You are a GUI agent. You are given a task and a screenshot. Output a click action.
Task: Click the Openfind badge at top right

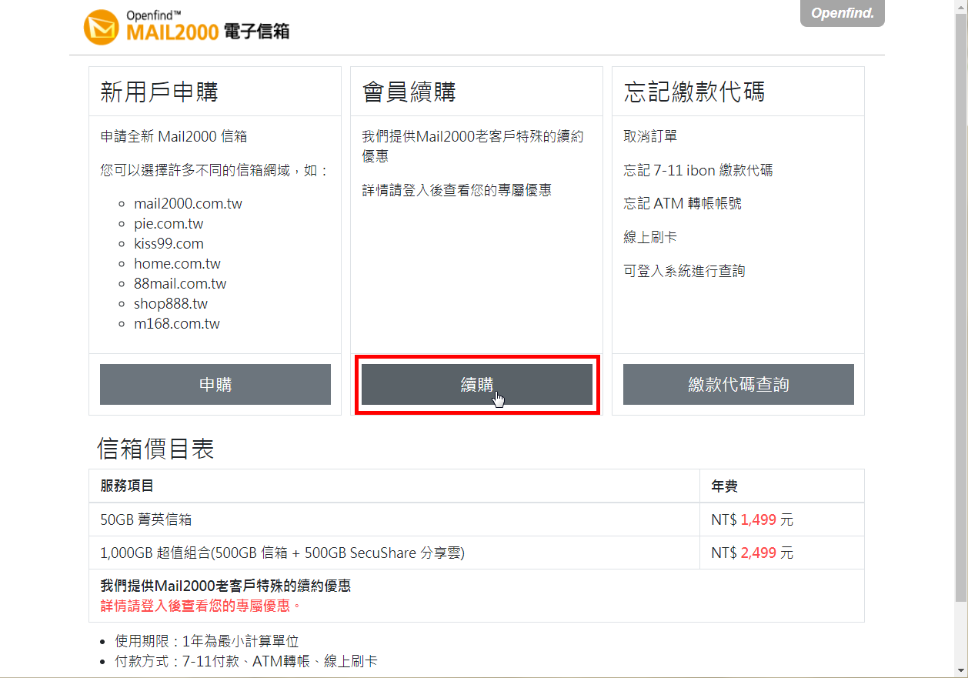[843, 13]
